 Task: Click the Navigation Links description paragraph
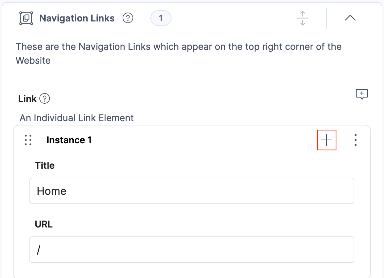point(178,53)
